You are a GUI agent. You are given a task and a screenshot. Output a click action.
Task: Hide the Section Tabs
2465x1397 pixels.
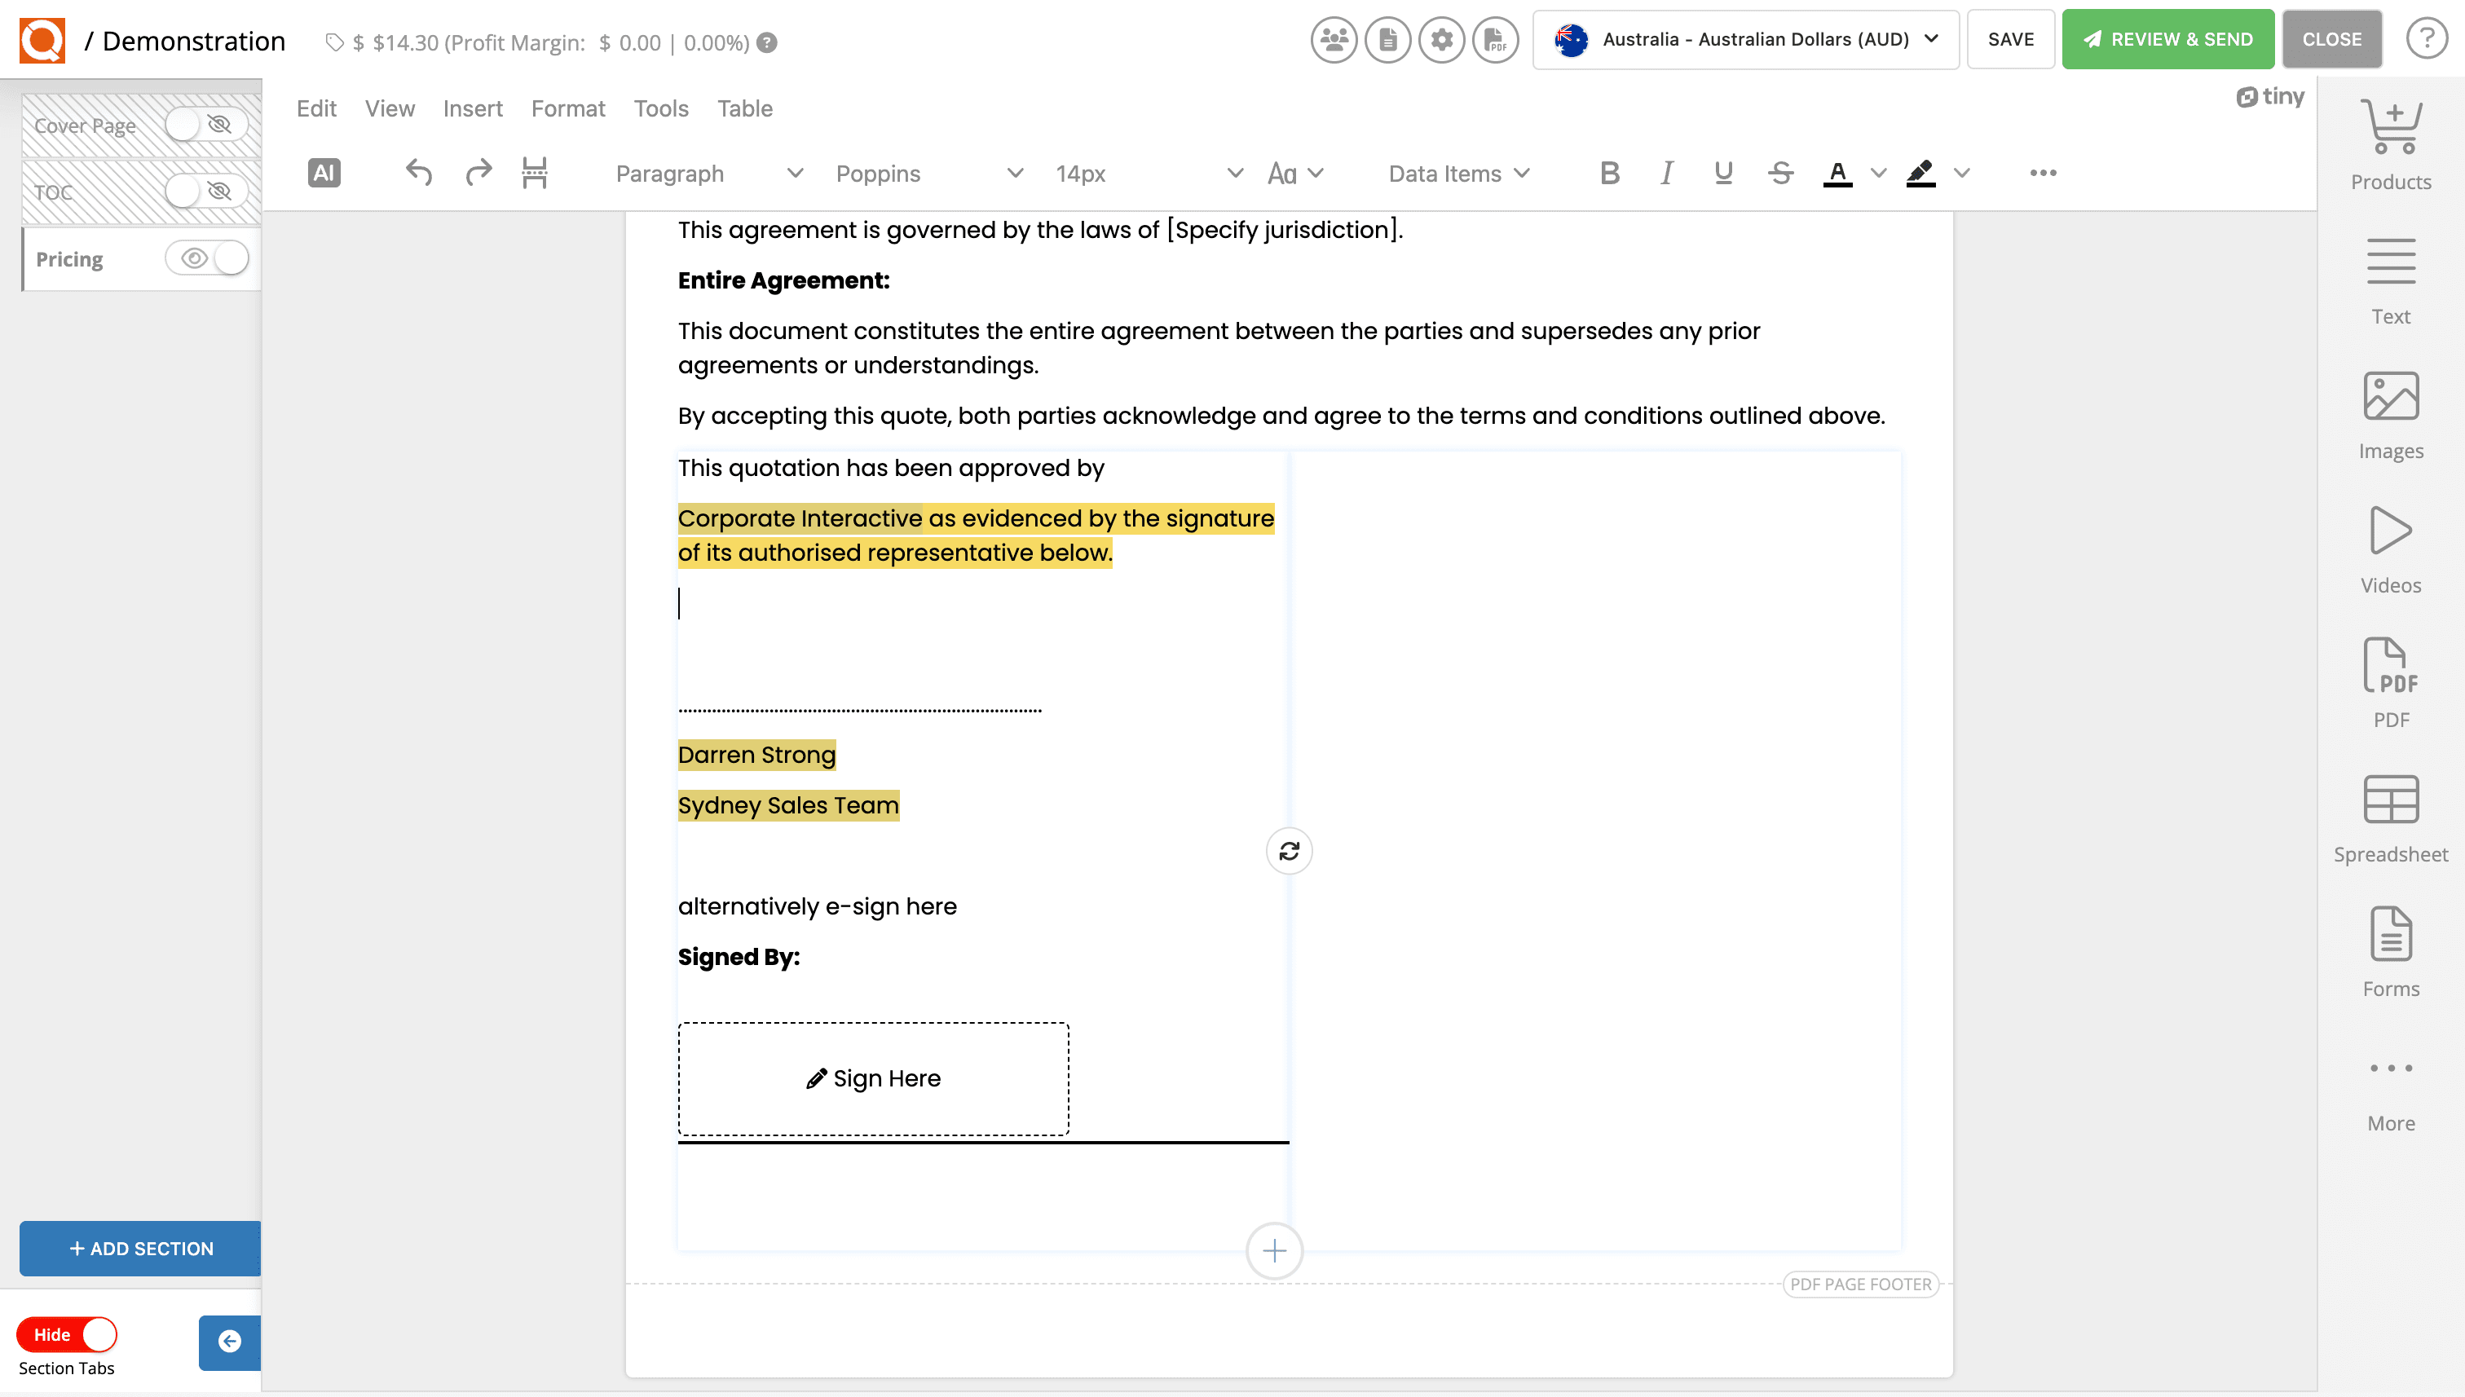coord(67,1333)
